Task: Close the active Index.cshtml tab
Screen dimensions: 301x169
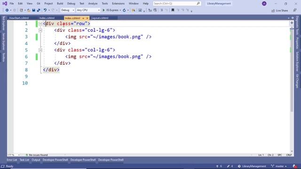Action: (87, 18)
